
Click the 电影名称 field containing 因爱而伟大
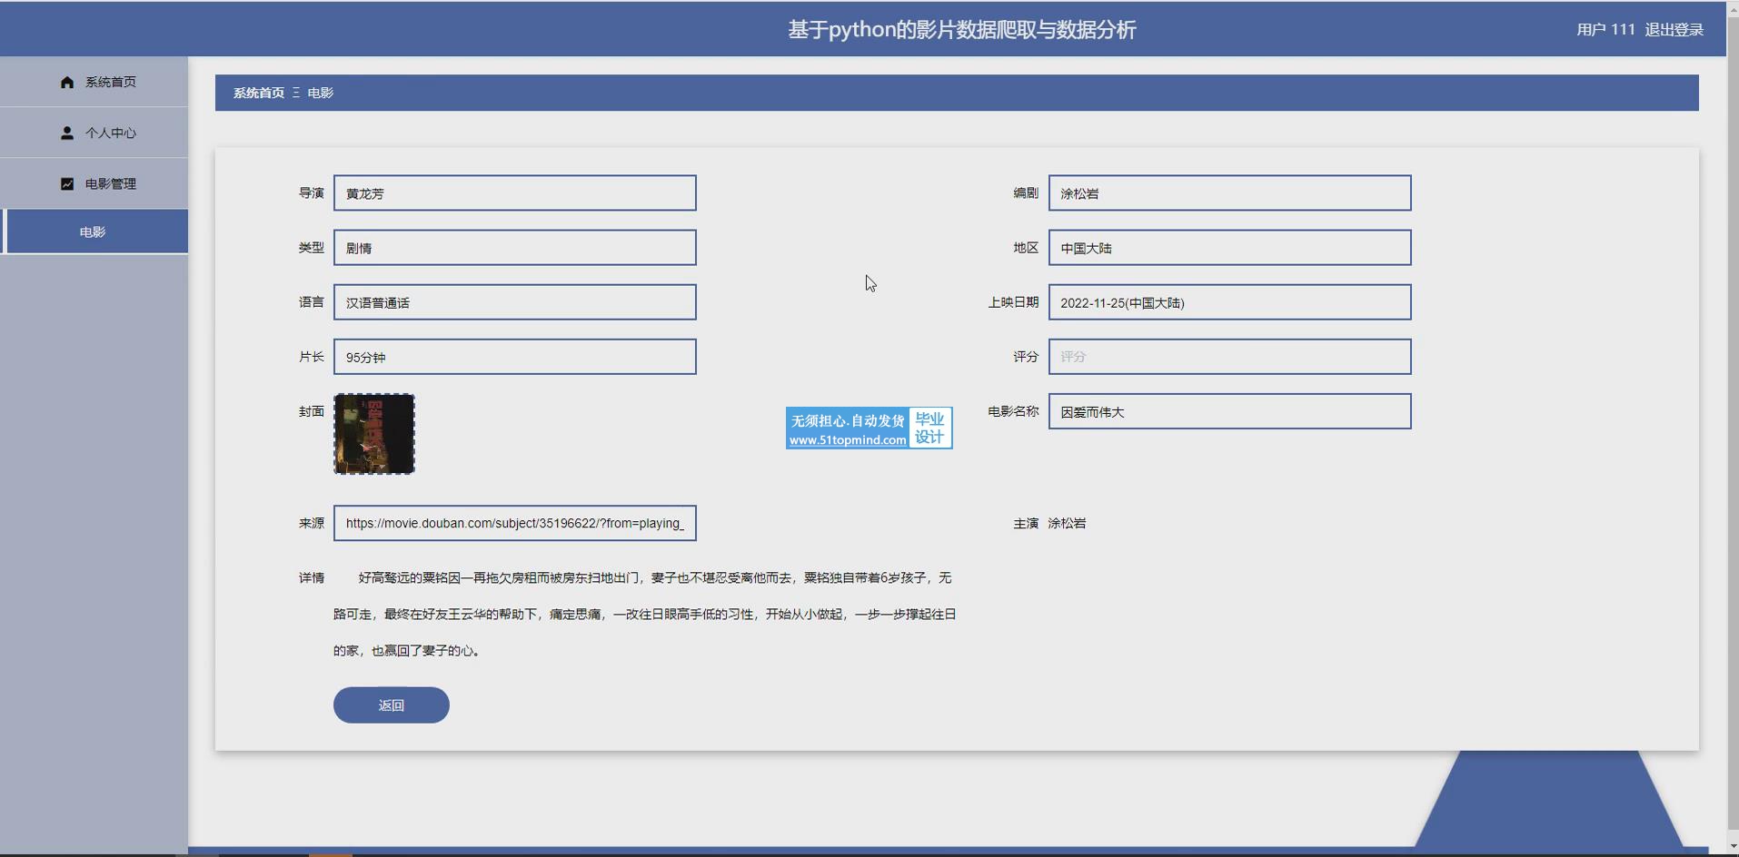(1229, 411)
